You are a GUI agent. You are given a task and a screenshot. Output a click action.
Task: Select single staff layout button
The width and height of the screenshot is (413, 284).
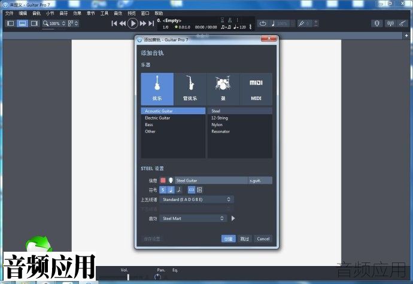[x=192, y=190]
